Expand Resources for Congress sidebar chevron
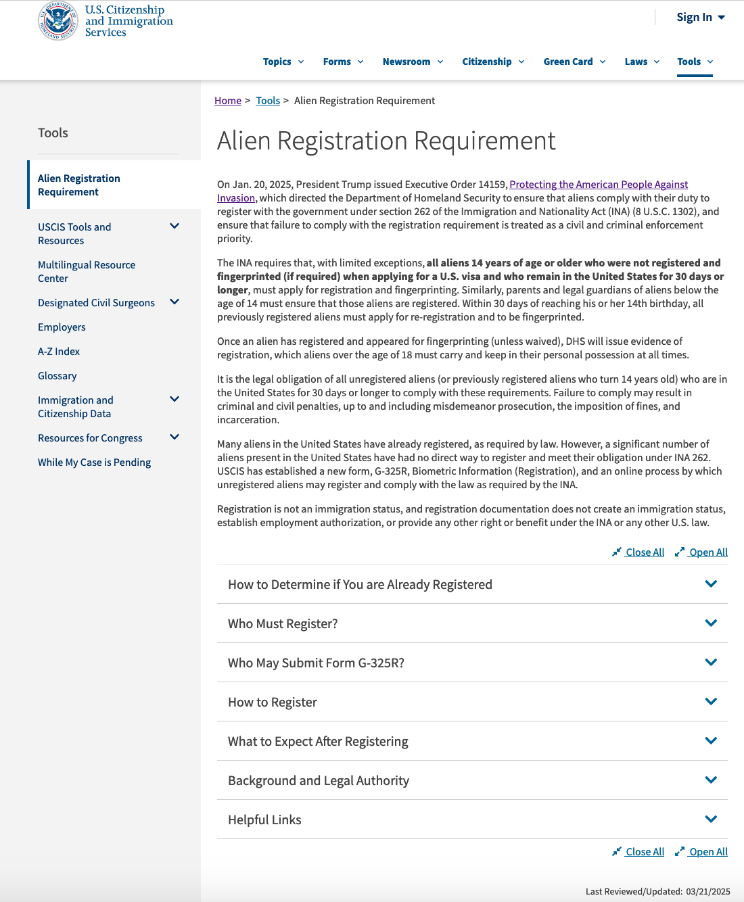Image resolution: width=744 pixels, height=902 pixels. [x=175, y=437]
